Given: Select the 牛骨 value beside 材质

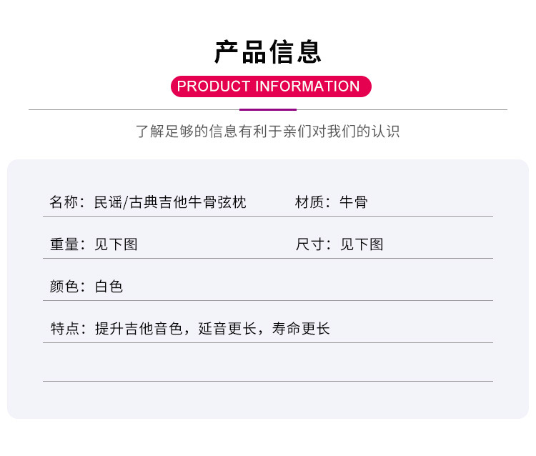Looking at the screenshot, I should 354,202.
